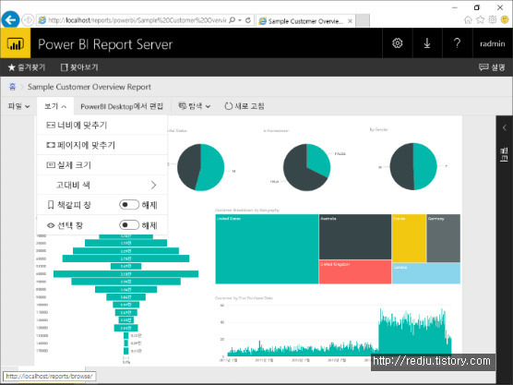513x385 pixels.
Task: Expand the right filter pane chevron
Action: [504, 127]
